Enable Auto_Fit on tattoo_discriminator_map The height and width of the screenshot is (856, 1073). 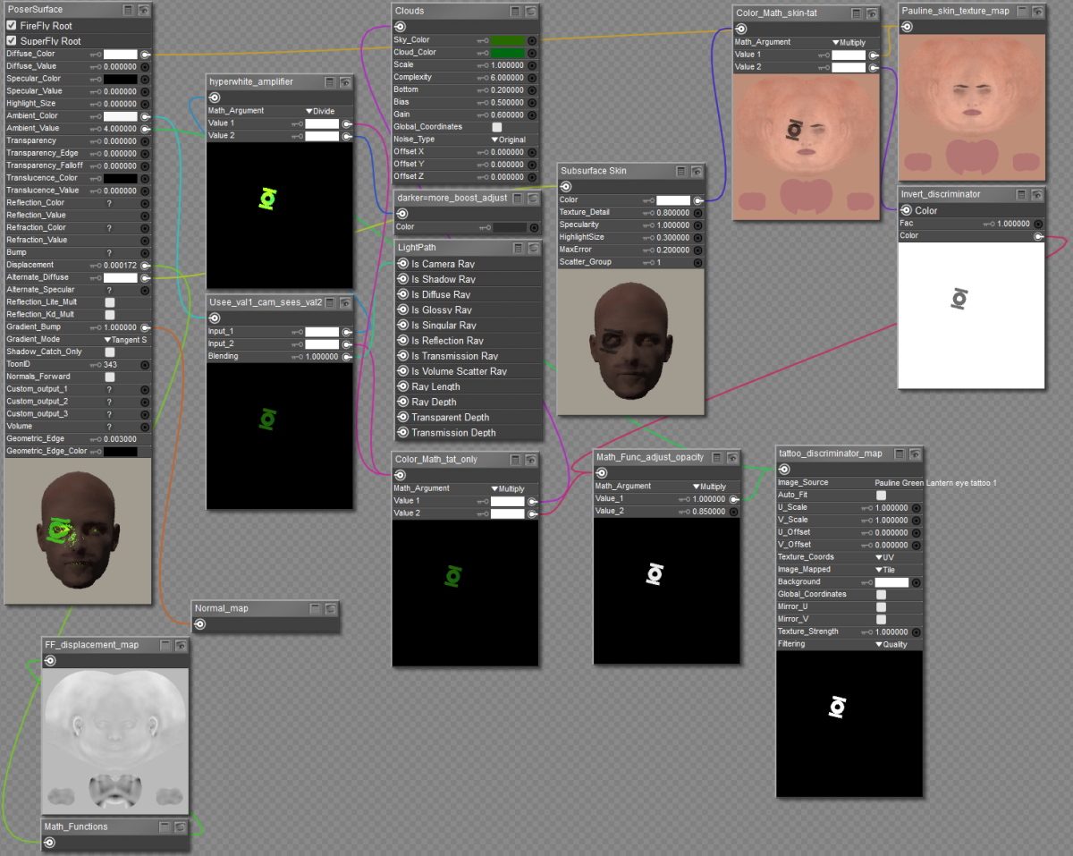(882, 495)
